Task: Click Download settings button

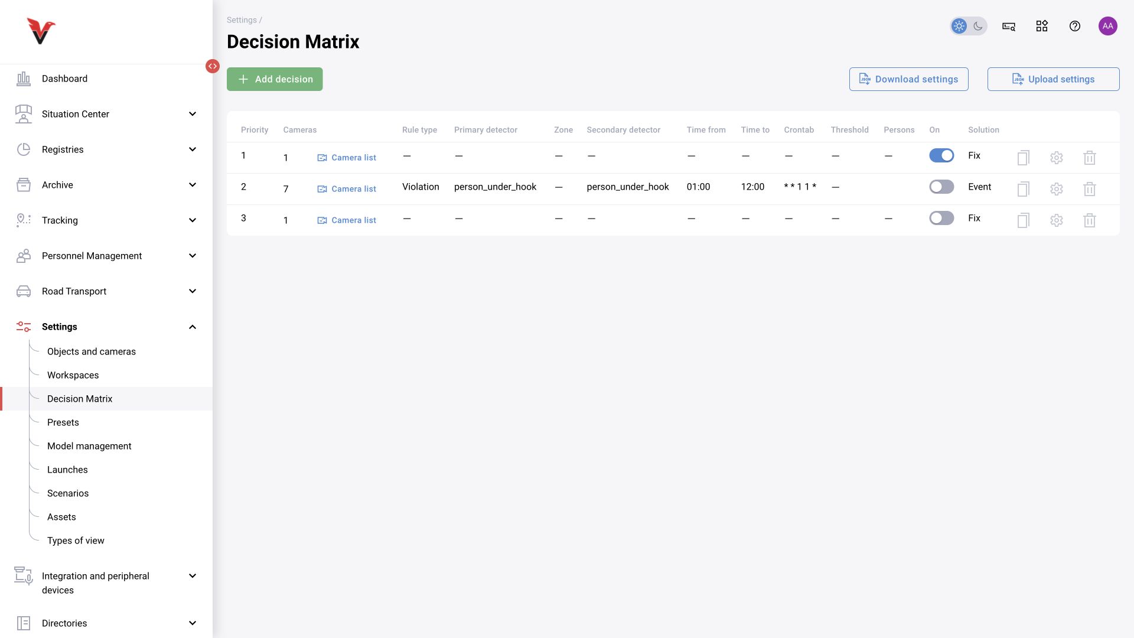Action: point(908,79)
